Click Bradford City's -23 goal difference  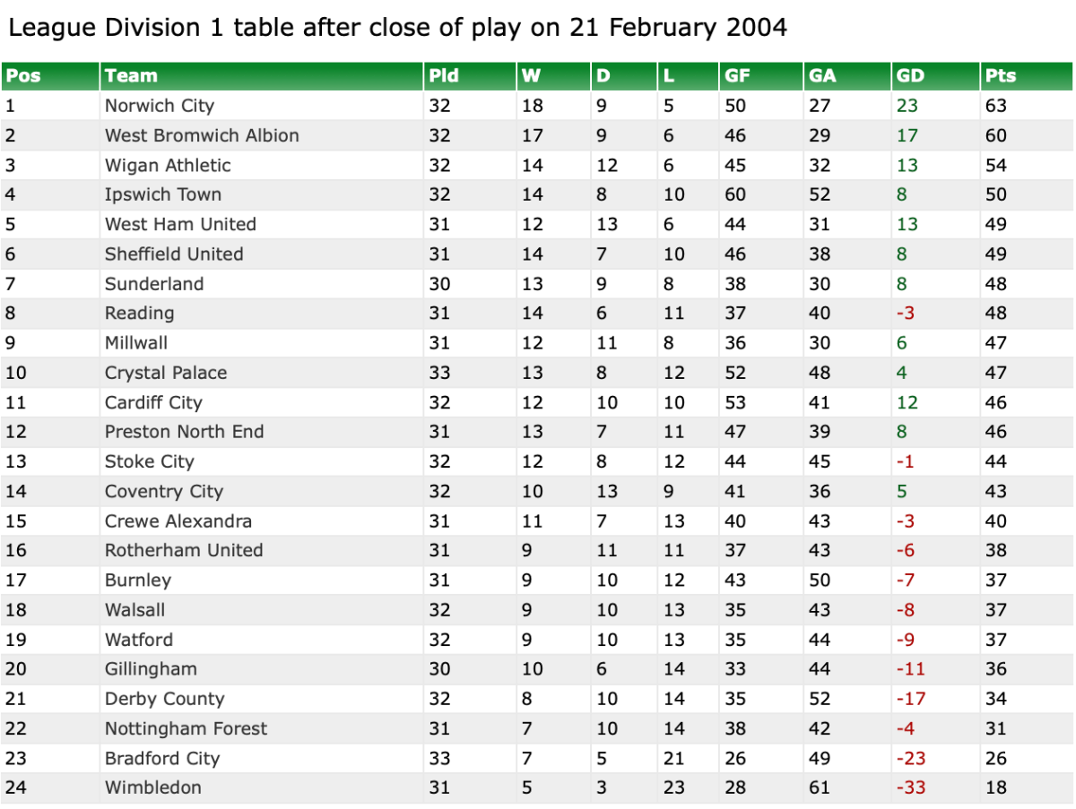click(911, 758)
